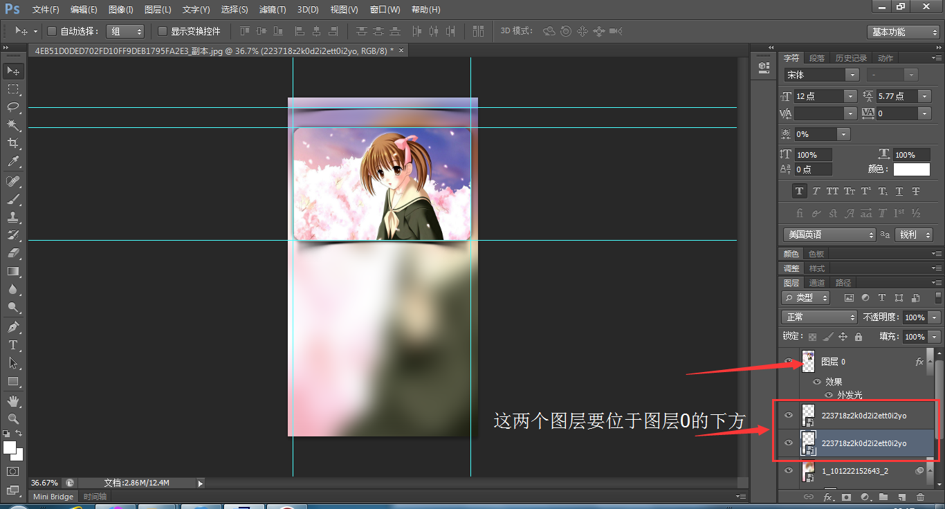
Task: Lock layer position with move icon
Action: pos(843,337)
